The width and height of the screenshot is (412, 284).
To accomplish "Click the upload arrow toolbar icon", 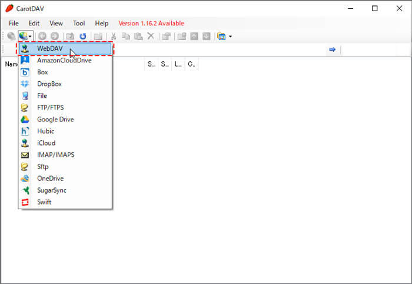I will pyautogui.click(x=194, y=36).
